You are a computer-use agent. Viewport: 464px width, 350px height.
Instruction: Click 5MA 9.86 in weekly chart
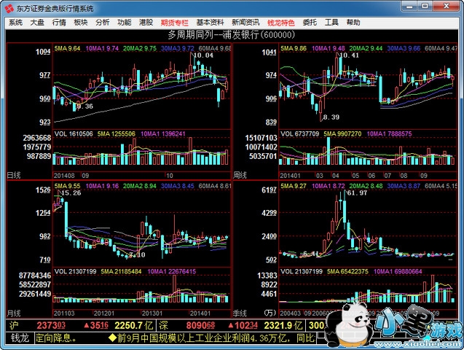pyautogui.click(x=294, y=48)
